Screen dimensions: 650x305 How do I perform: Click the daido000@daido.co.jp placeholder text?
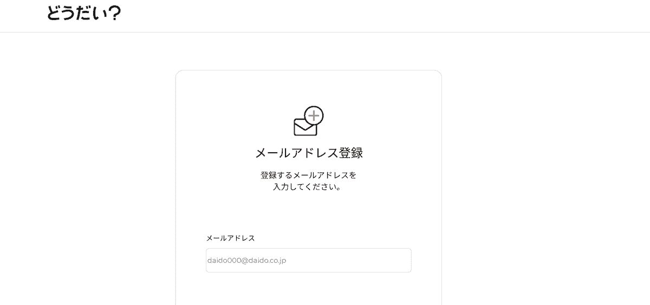click(246, 261)
